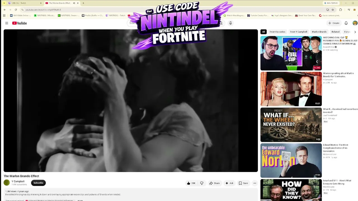Open the NINTINDEL Official bookmark
The width and height of the screenshot is (358, 201).
click(x=44, y=15)
